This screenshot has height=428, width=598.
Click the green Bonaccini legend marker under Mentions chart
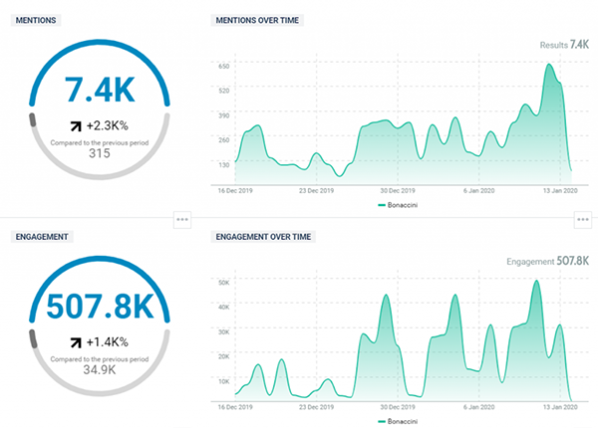382,204
